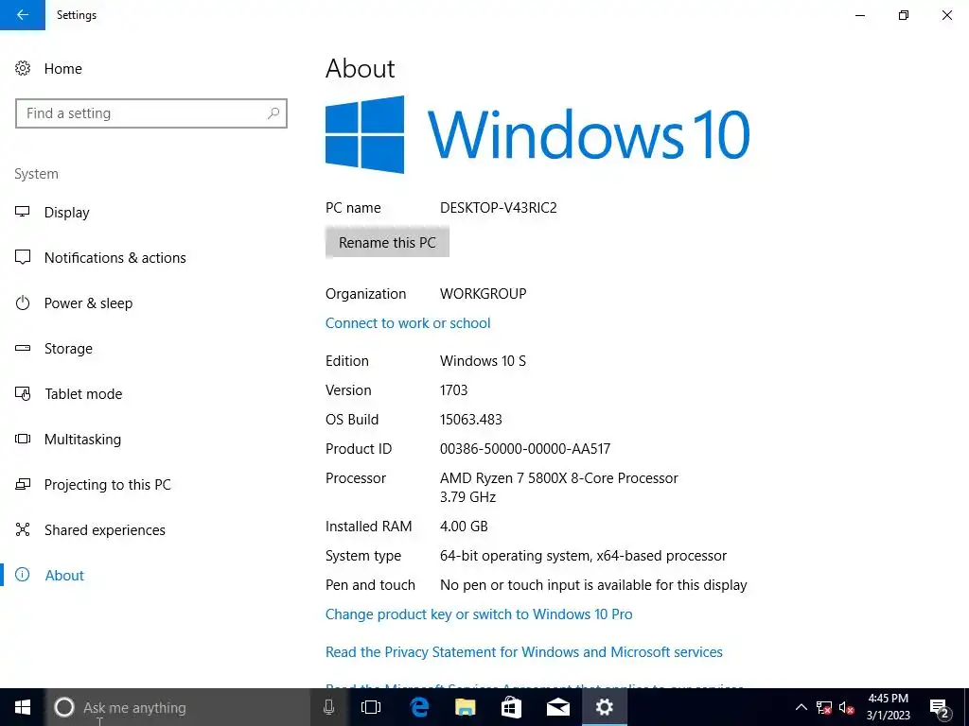Select the Tablet mode icon
Viewport: 969px width, 726px height.
(x=23, y=394)
